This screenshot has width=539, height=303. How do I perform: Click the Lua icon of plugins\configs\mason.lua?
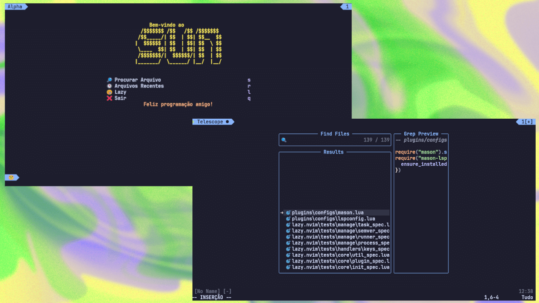[x=288, y=213]
